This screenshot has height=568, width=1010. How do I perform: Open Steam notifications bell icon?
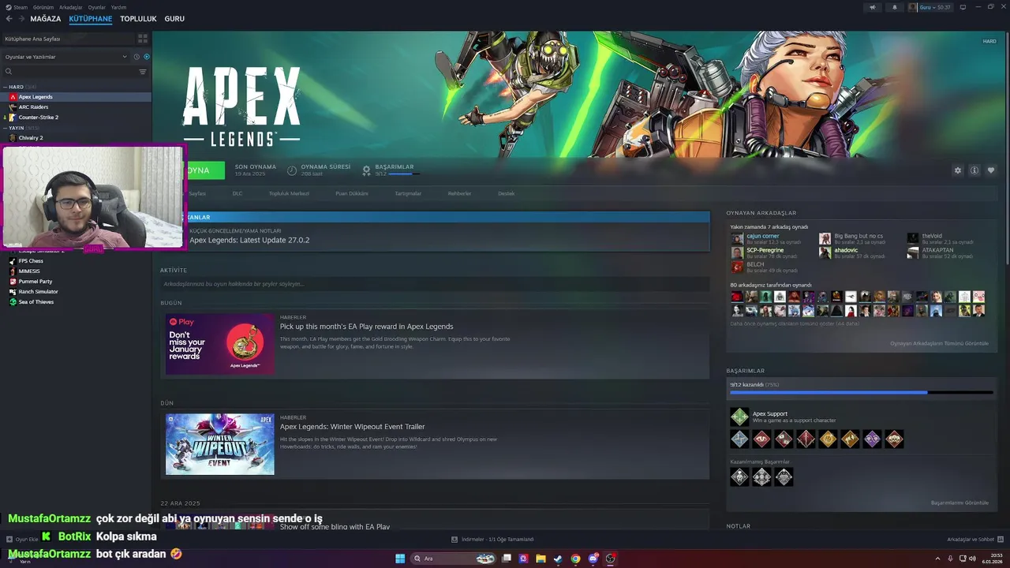894,7
